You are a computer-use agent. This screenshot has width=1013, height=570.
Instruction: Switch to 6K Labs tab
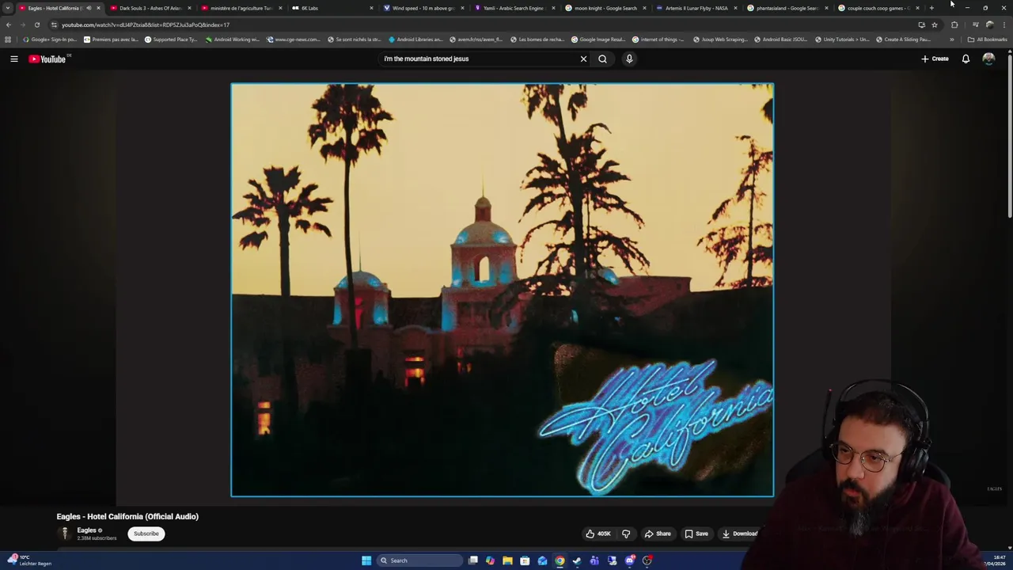tap(332, 8)
